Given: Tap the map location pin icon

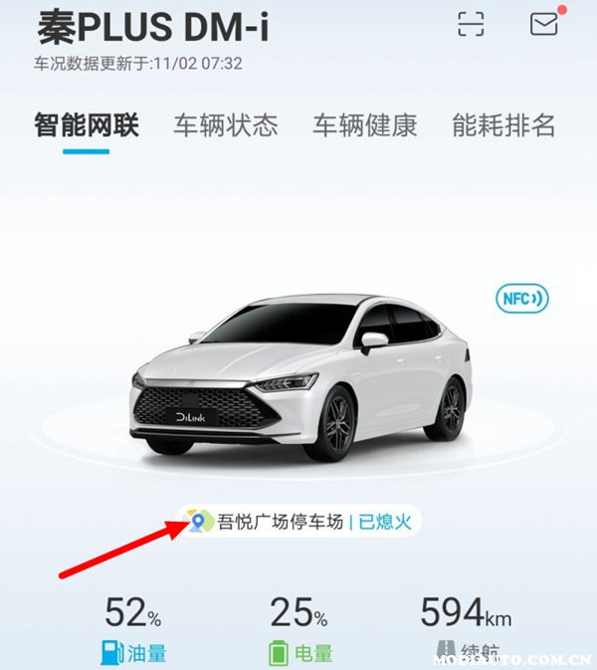Looking at the screenshot, I should pyautogui.click(x=198, y=522).
